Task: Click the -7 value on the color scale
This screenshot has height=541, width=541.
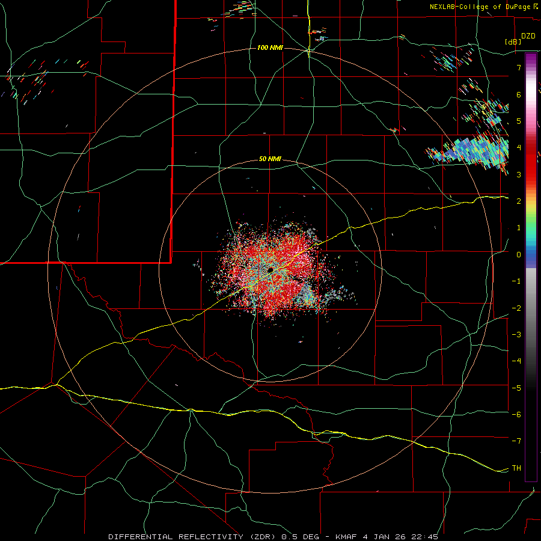Action: 516,441
